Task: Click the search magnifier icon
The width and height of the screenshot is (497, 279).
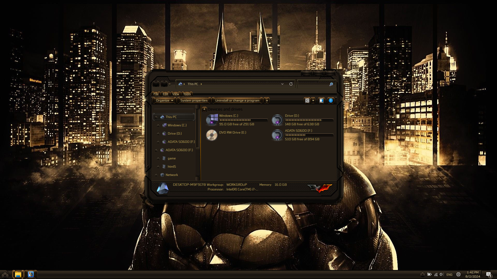Action: (331, 84)
